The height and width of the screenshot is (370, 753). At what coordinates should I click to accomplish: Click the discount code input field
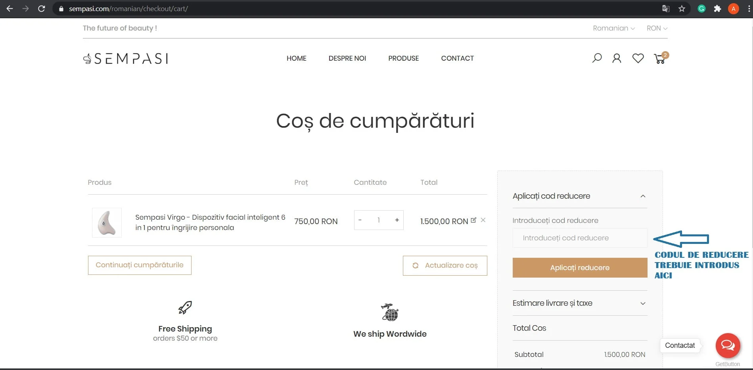point(580,238)
